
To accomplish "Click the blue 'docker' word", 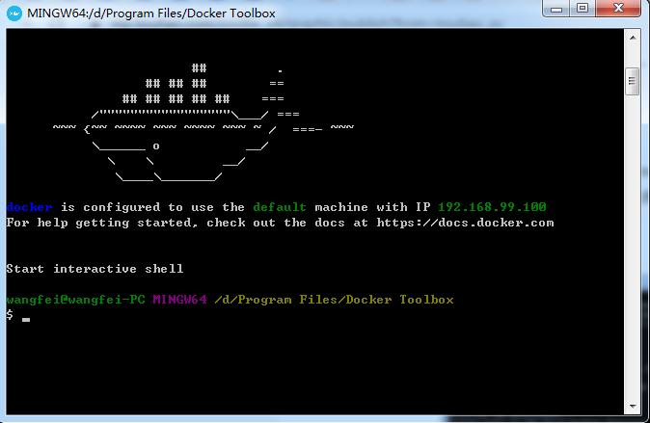I will 30,207.
